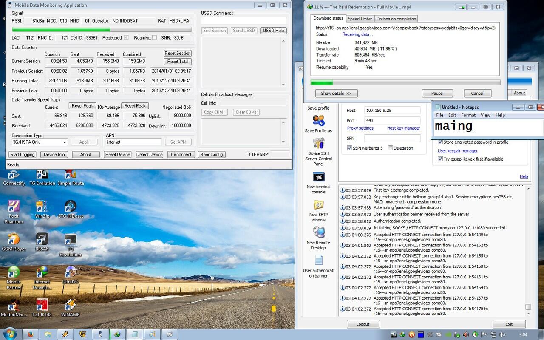The height and width of the screenshot is (340, 544).
Task: Open the TG Evolution desktop shortcut
Action: (x=42, y=177)
